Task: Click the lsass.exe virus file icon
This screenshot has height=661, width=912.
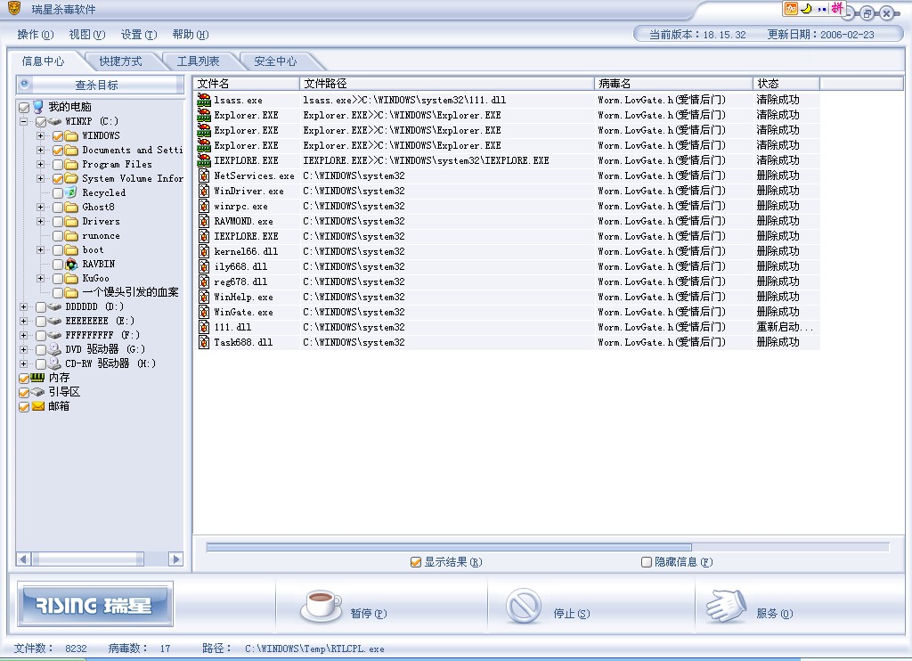Action: point(204,100)
